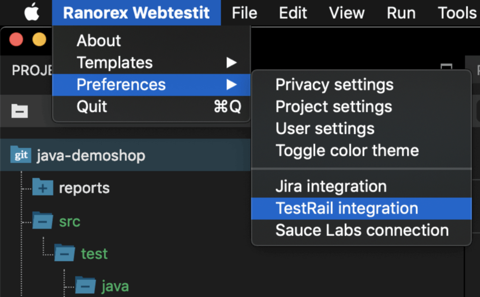
Task: Choose About from the app menu
Action: point(151,41)
